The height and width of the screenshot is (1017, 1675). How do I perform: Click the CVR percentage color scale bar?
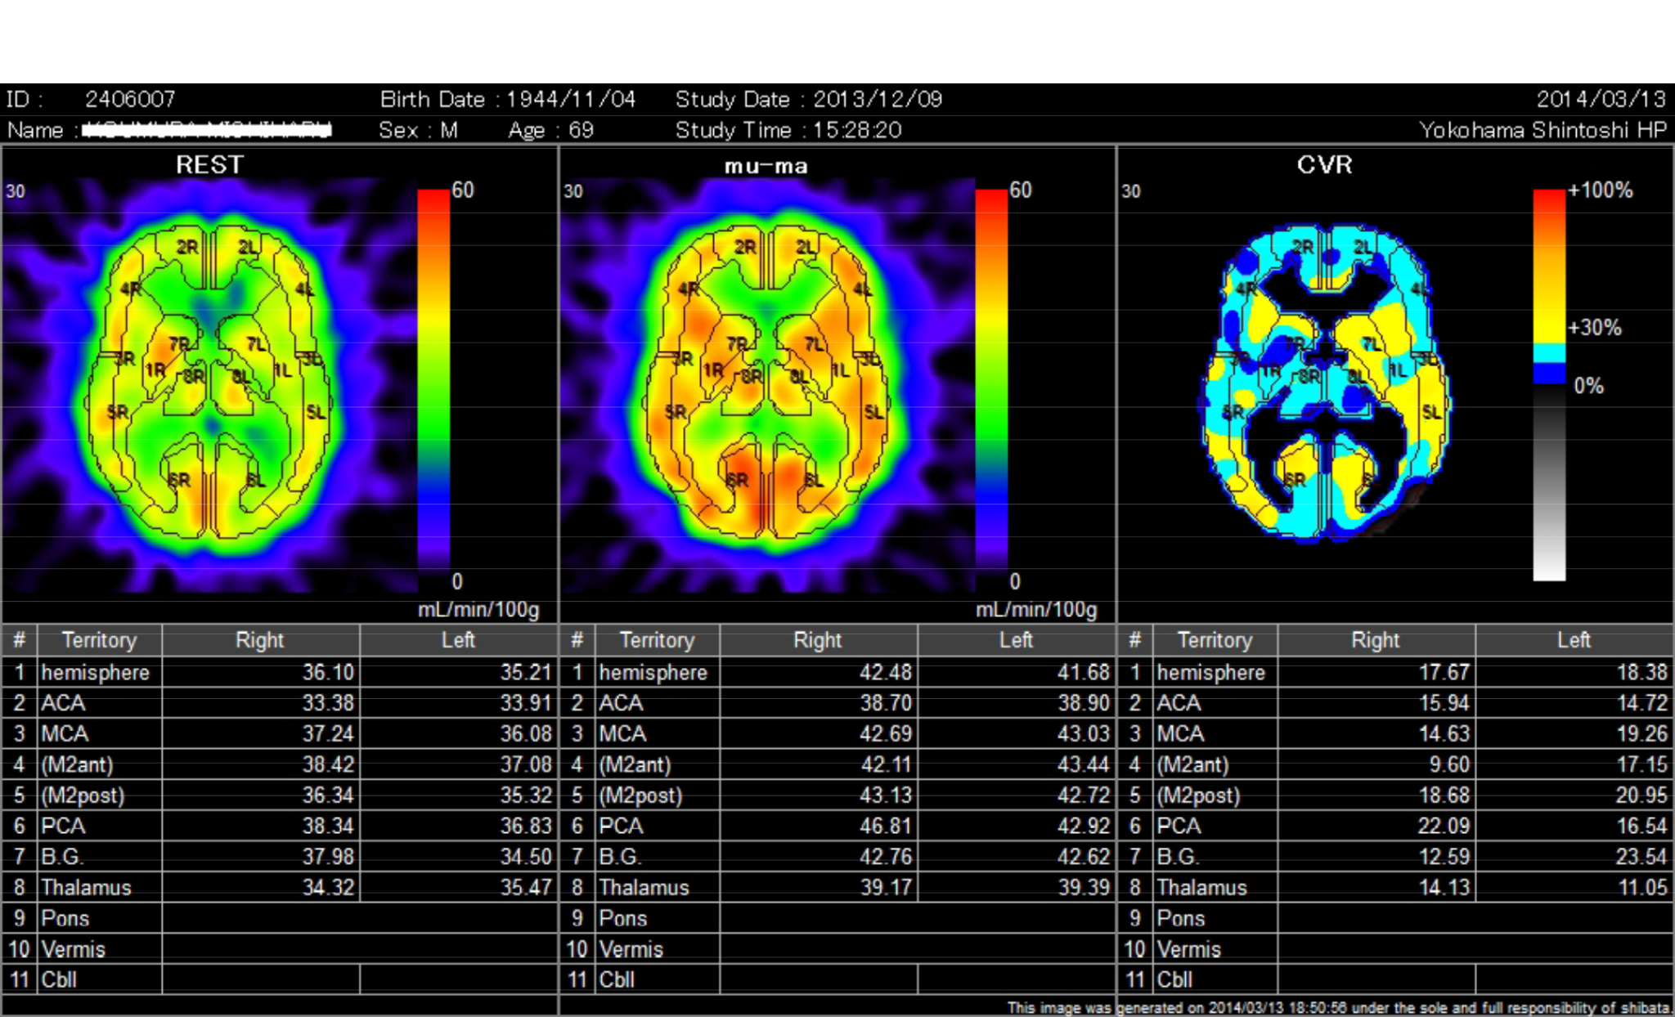[1548, 384]
